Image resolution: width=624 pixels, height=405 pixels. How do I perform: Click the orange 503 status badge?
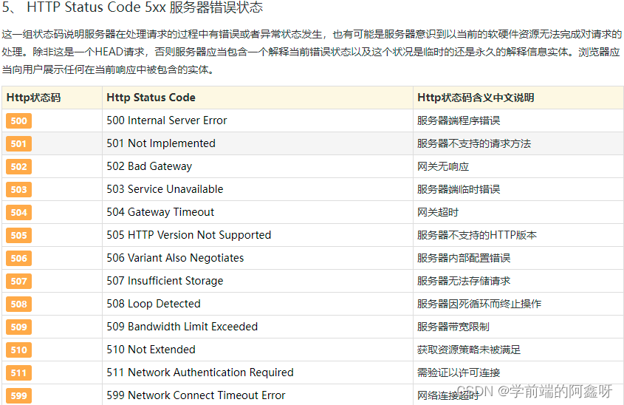18,189
